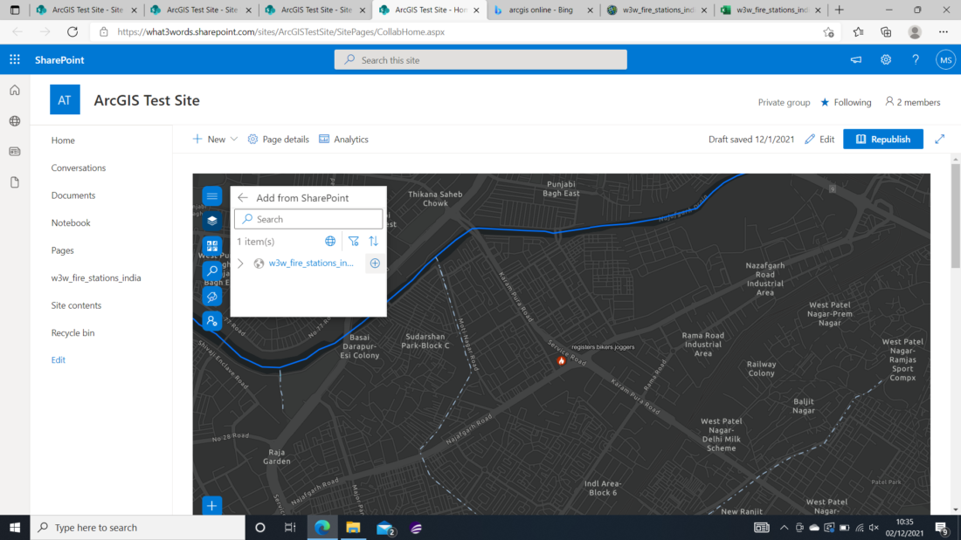Viewport: 961px width, 540px height.
Task: Open File Explorer from taskbar
Action: [353, 527]
